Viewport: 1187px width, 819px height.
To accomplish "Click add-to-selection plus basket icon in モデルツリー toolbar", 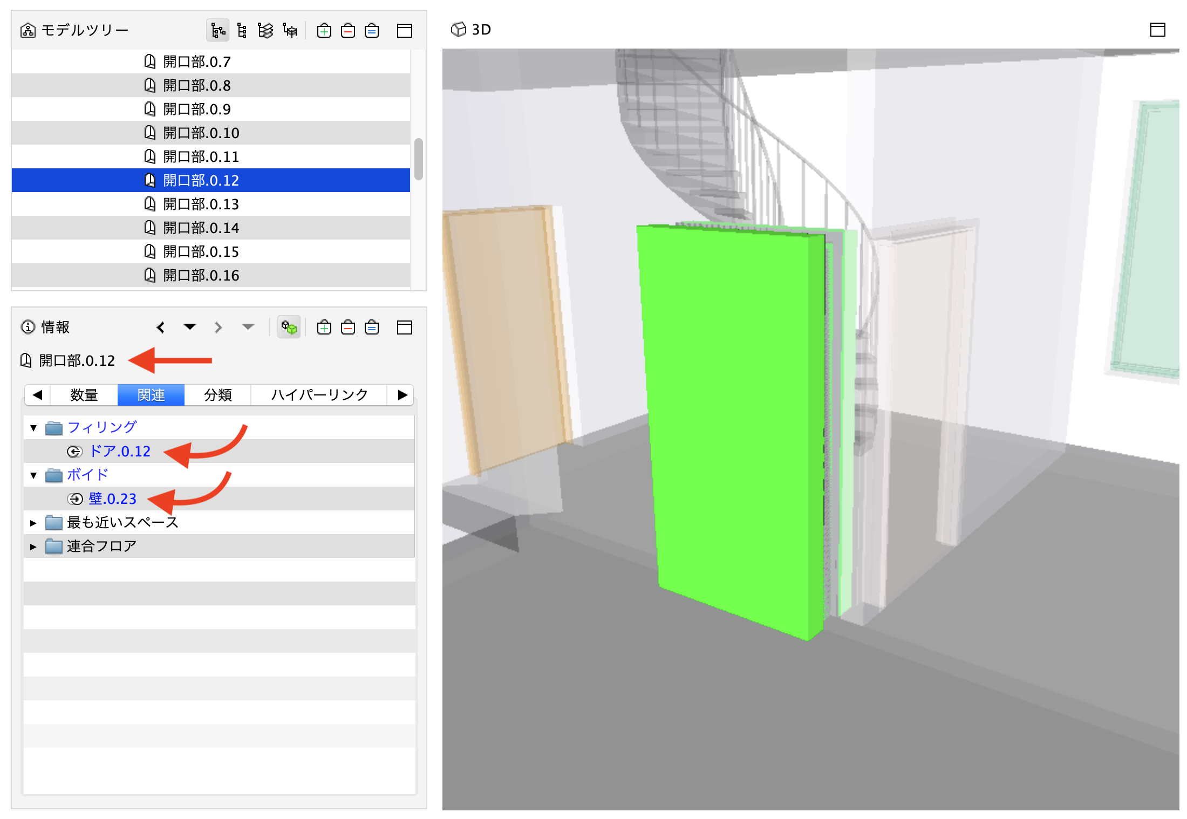I will point(324,30).
